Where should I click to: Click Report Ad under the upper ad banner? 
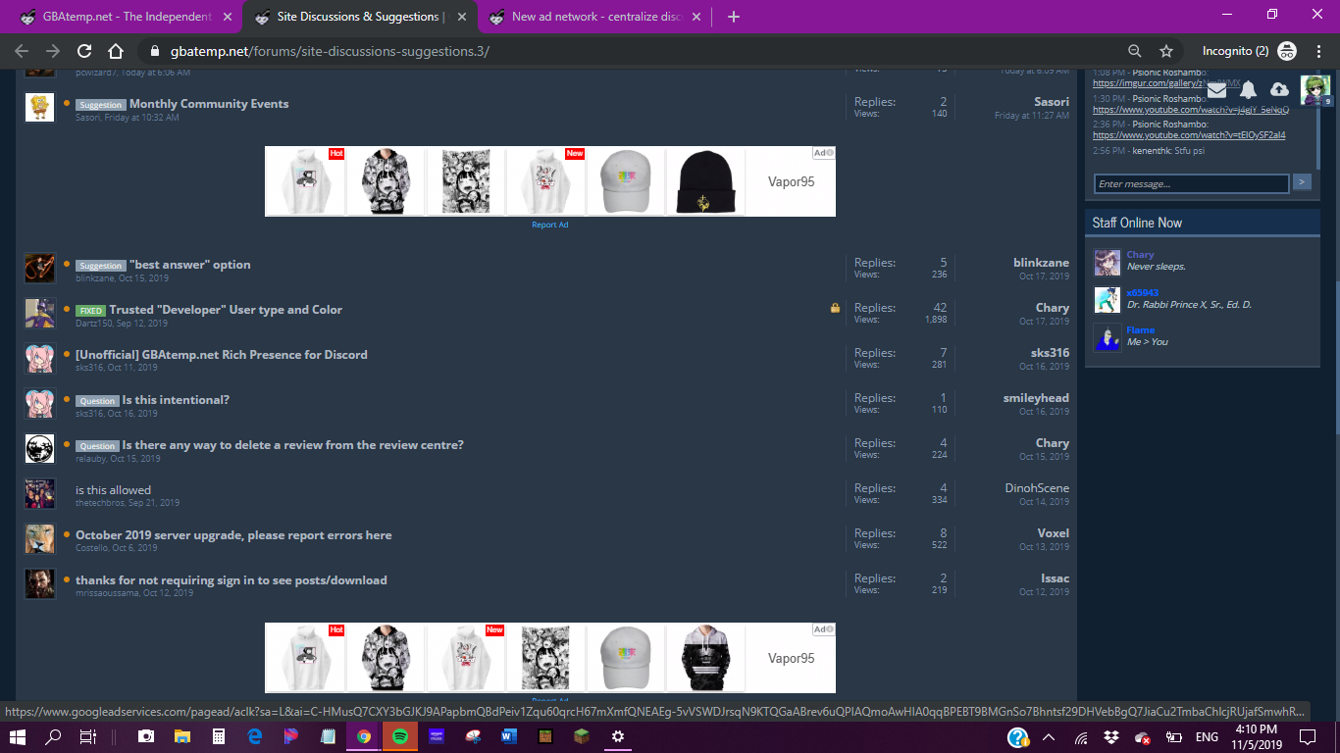(x=550, y=225)
